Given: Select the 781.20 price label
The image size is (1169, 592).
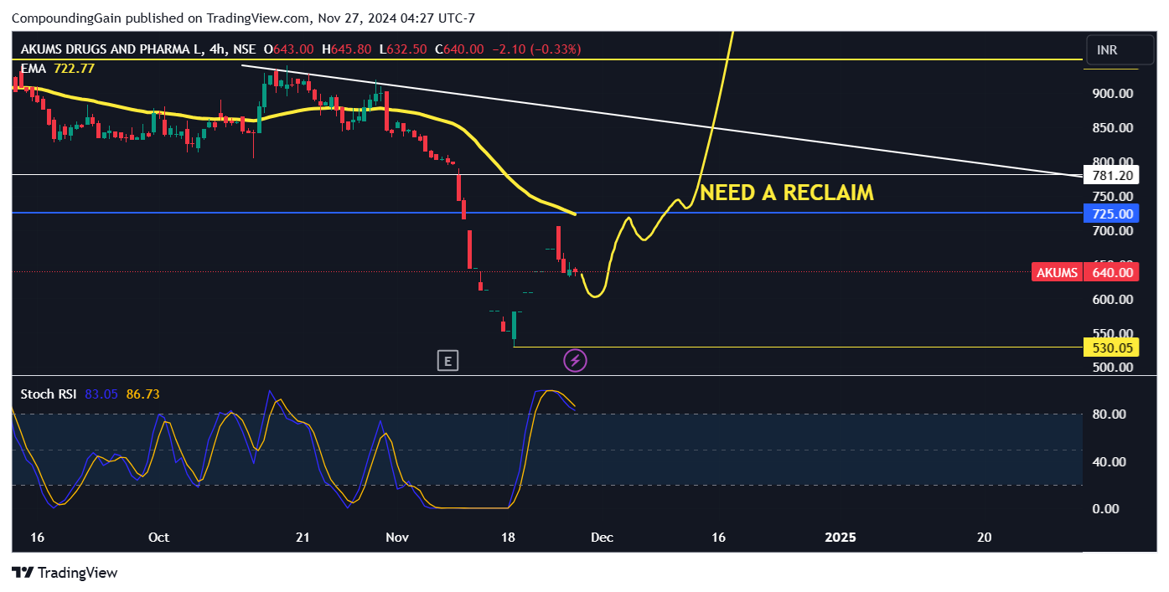Looking at the screenshot, I should click(x=1110, y=175).
